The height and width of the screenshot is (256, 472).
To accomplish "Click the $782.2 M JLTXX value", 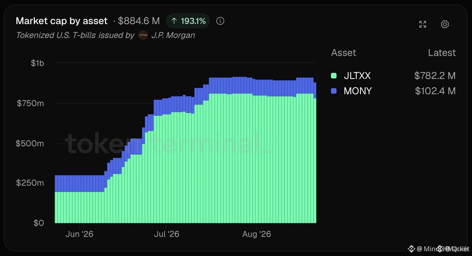I will 435,76.
